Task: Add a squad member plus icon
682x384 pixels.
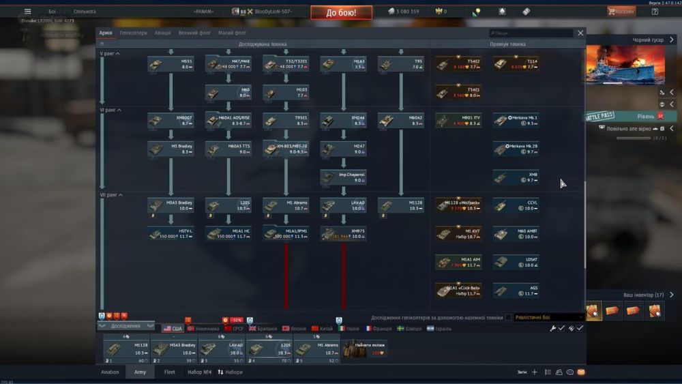Action: [535, 372]
